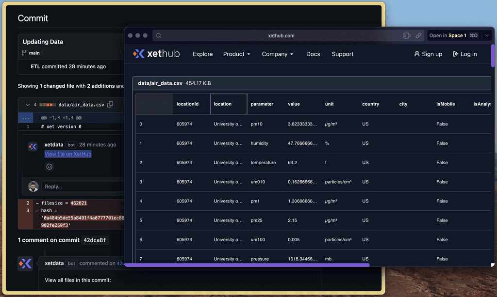Click the smiley reaction icon on the bot comment
This screenshot has height=297, width=497.
(49, 167)
